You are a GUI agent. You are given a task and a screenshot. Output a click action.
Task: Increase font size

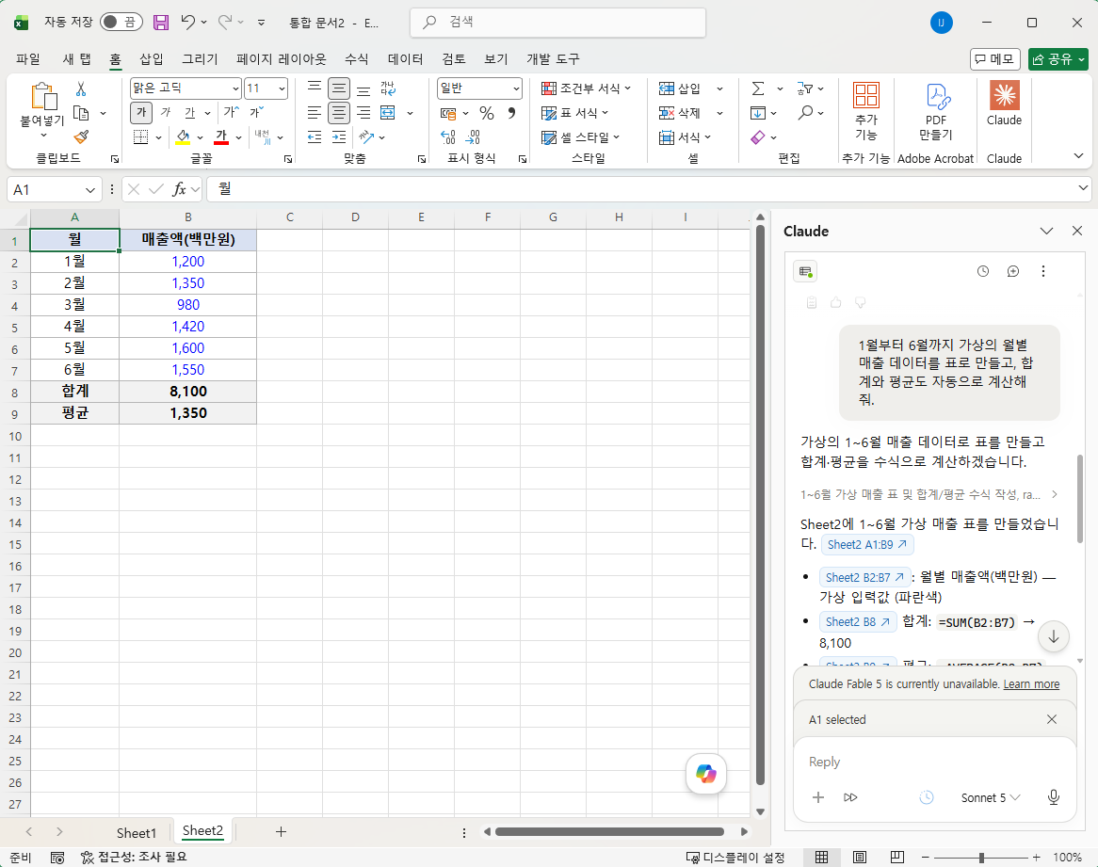click(x=231, y=113)
